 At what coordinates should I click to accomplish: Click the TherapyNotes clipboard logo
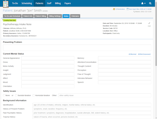pyautogui.click(x=6, y=4)
